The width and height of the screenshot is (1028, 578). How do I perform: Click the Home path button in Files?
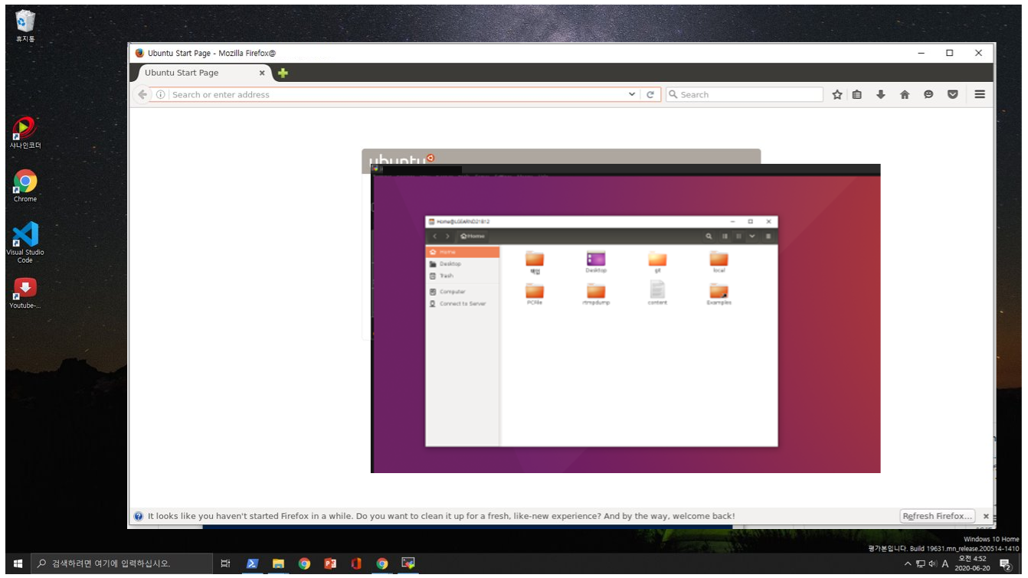473,237
